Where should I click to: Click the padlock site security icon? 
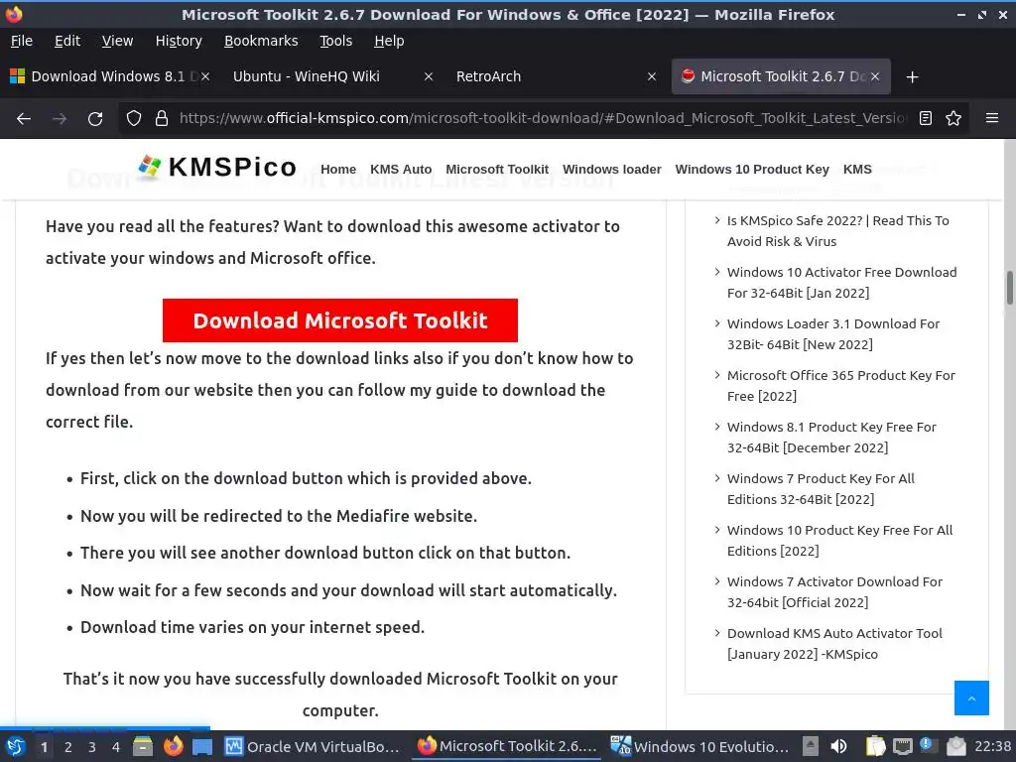pyautogui.click(x=162, y=118)
